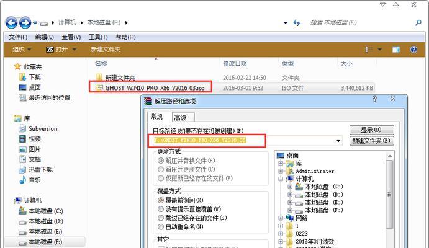Screen dimensions: 429x248
Task: Open the target path dropdown arrow
Action: pyautogui.click(x=338, y=141)
